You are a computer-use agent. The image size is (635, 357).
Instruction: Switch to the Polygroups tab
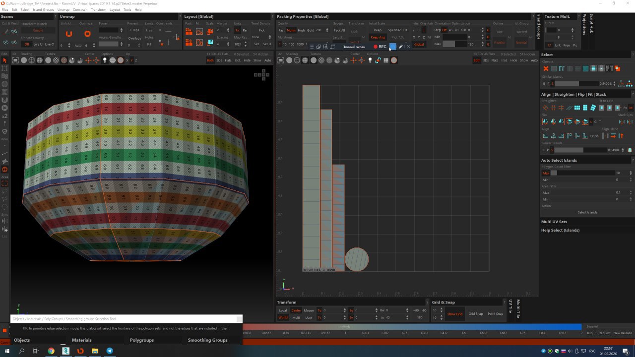[142, 340]
